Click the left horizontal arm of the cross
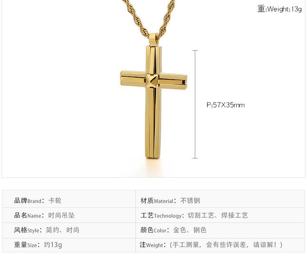 [133, 78]
